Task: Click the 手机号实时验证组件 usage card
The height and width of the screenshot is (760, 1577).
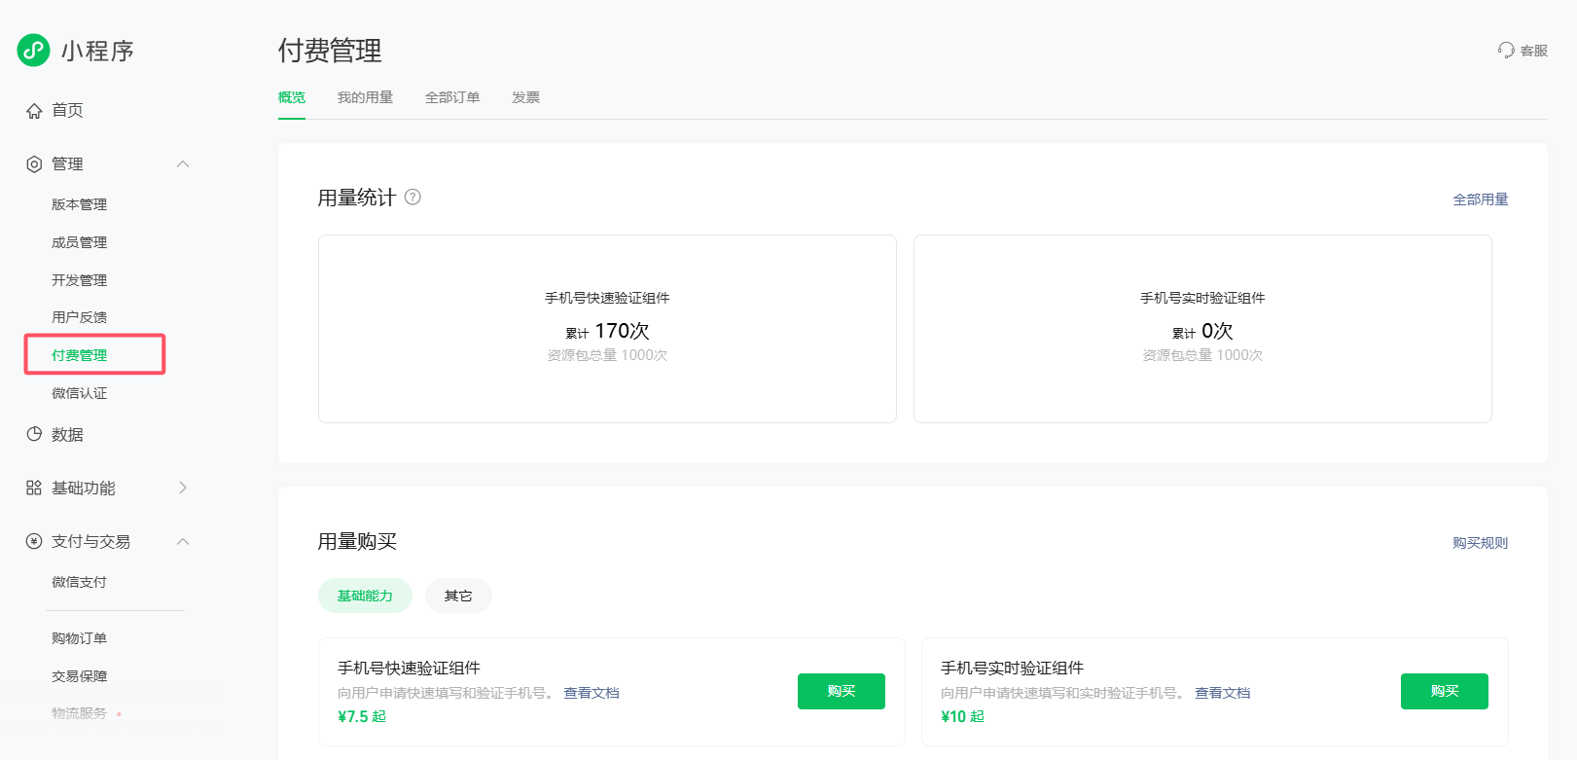Action: (x=1202, y=329)
